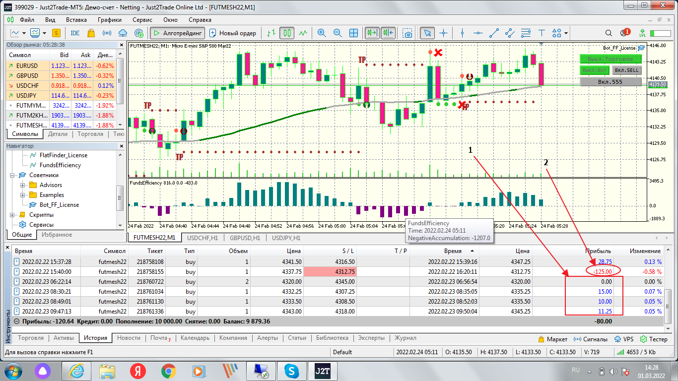Collapse the Прибыль summary row in History

tap(17, 321)
